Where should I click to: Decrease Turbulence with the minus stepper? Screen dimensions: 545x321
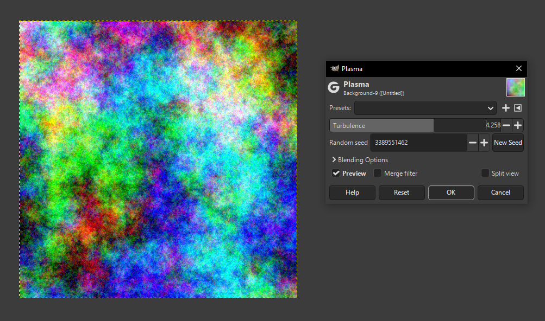tap(505, 125)
